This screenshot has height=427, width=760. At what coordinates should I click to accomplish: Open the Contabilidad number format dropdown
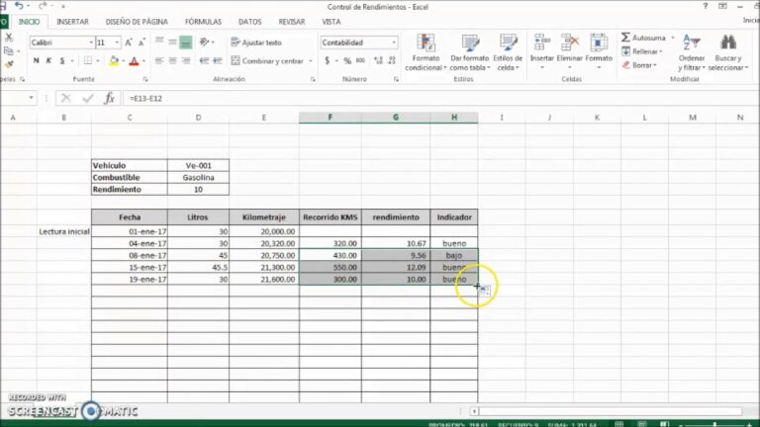(x=393, y=43)
